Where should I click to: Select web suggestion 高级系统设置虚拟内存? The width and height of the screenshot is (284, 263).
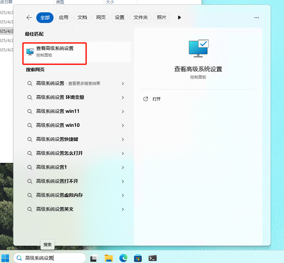(x=76, y=195)
